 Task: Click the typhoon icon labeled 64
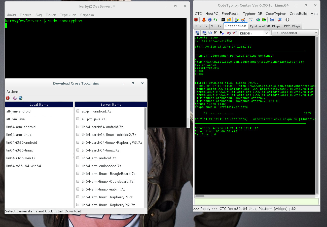click(280, 20)
